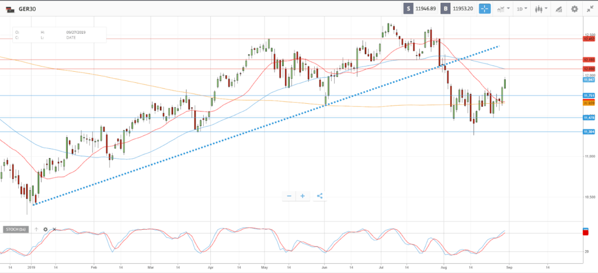This screenshot has width=598, height=273.
Task: Click the 10,500 price axis label
Action: [590, 197]
